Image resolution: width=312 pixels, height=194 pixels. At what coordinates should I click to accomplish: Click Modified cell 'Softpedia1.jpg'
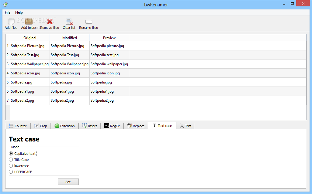[x=70, y=91]
